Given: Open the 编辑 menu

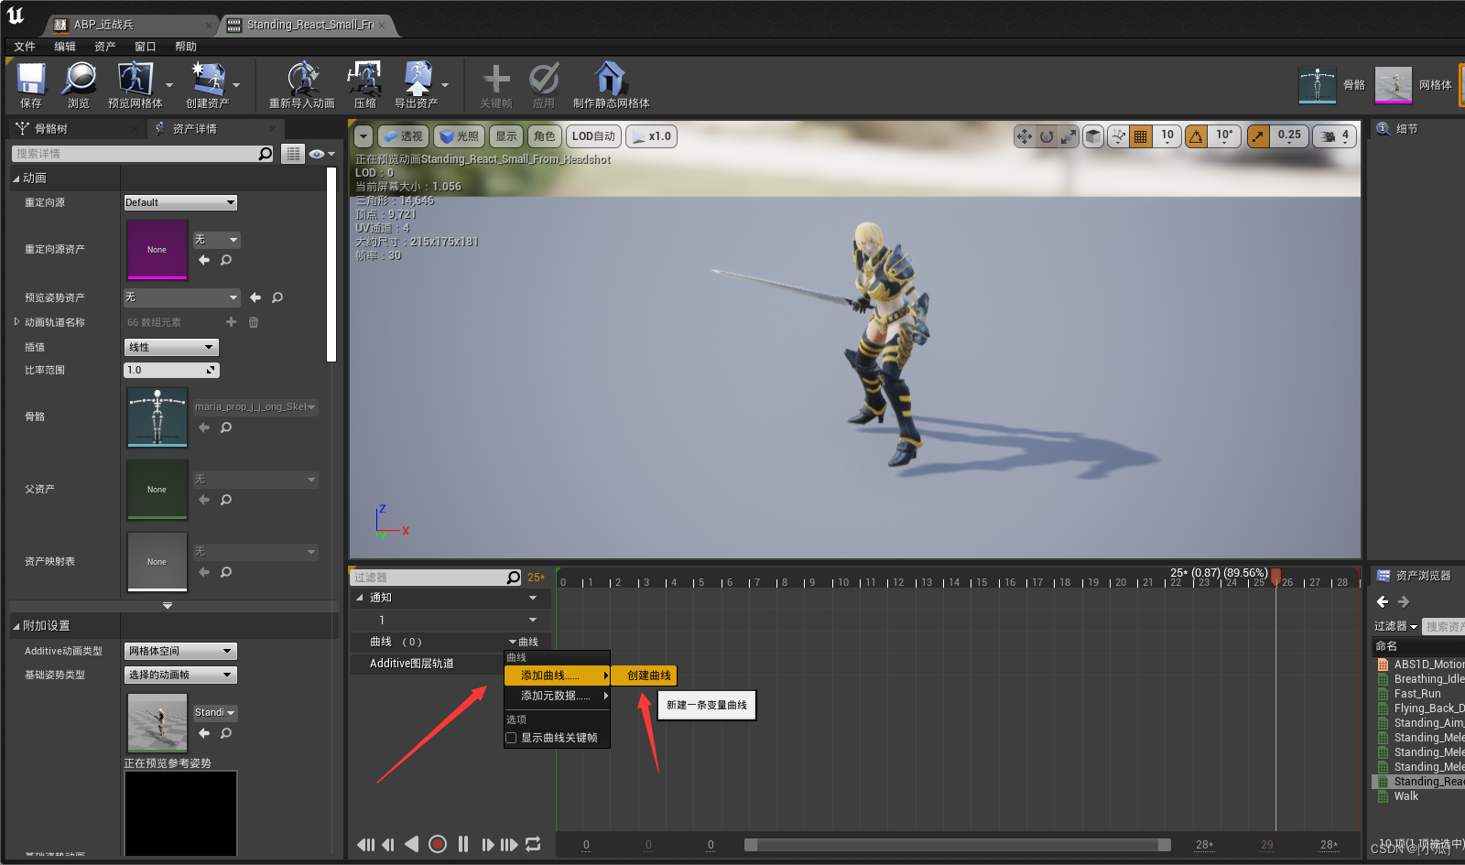Looking at the screenshot, I should (65, 47).
